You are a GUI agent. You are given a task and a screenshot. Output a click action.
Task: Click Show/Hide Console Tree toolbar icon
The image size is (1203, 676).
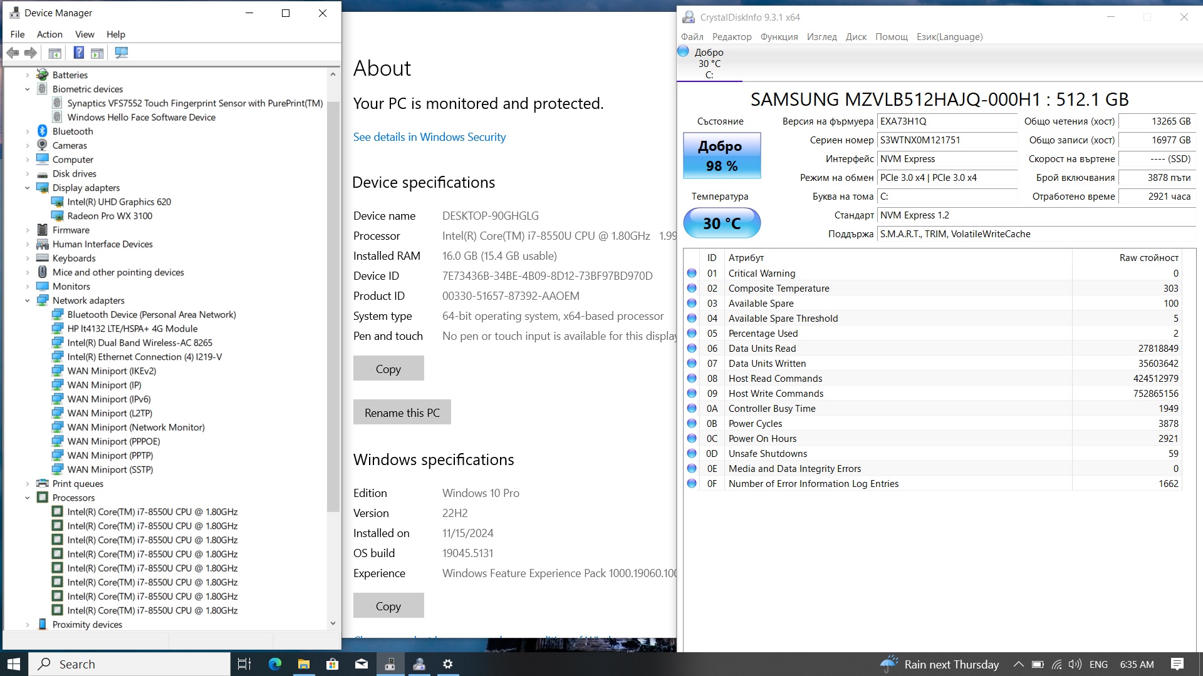coord(55,53)
